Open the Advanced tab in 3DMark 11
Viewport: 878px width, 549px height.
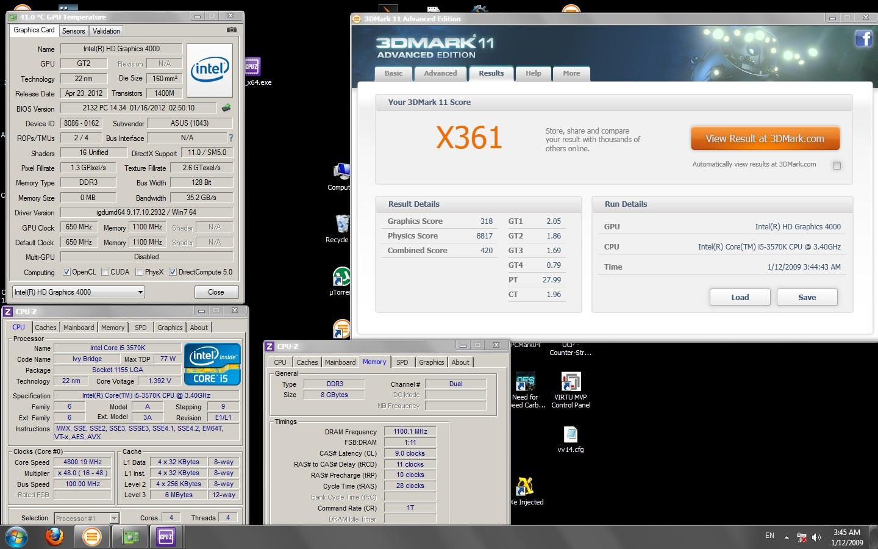click(x=440, y=73)
